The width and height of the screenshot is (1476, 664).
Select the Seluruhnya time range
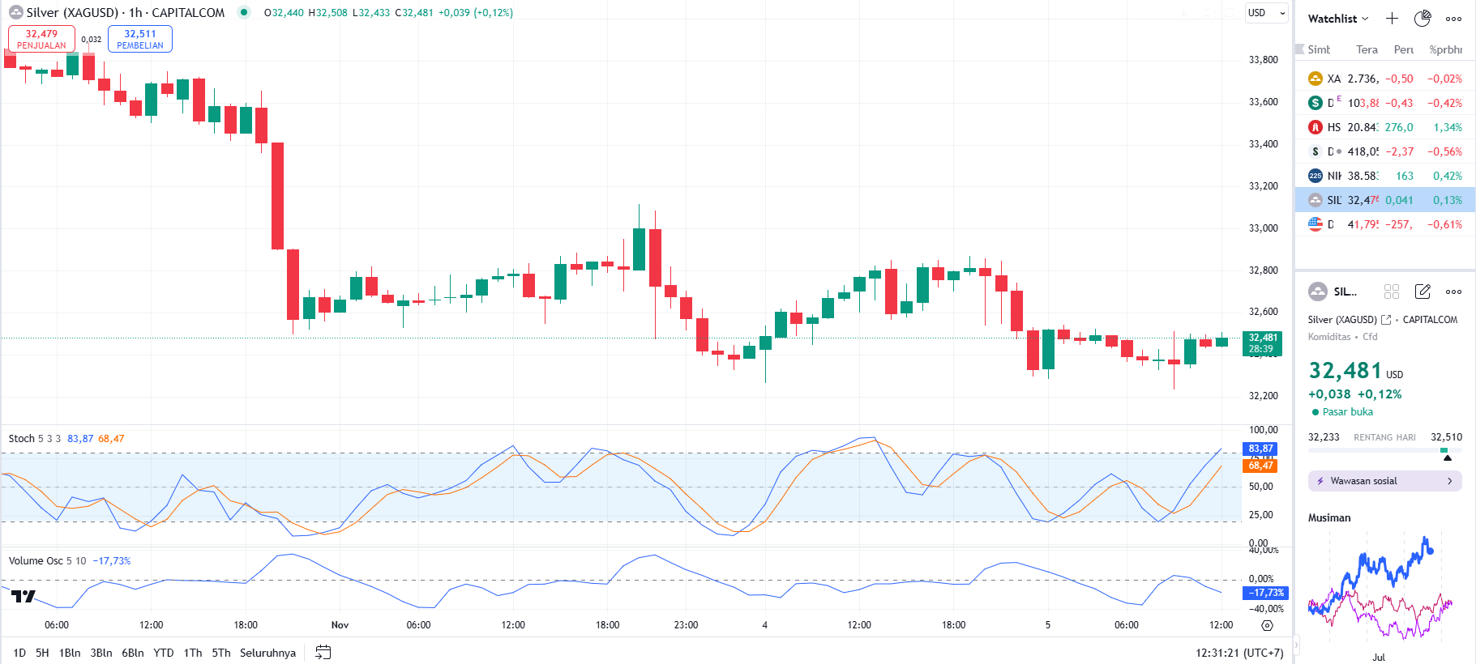click(267, 653)
